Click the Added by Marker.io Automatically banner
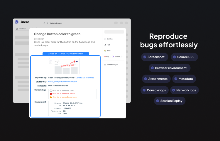Screen dimensions: 220x141 point(66,54)
